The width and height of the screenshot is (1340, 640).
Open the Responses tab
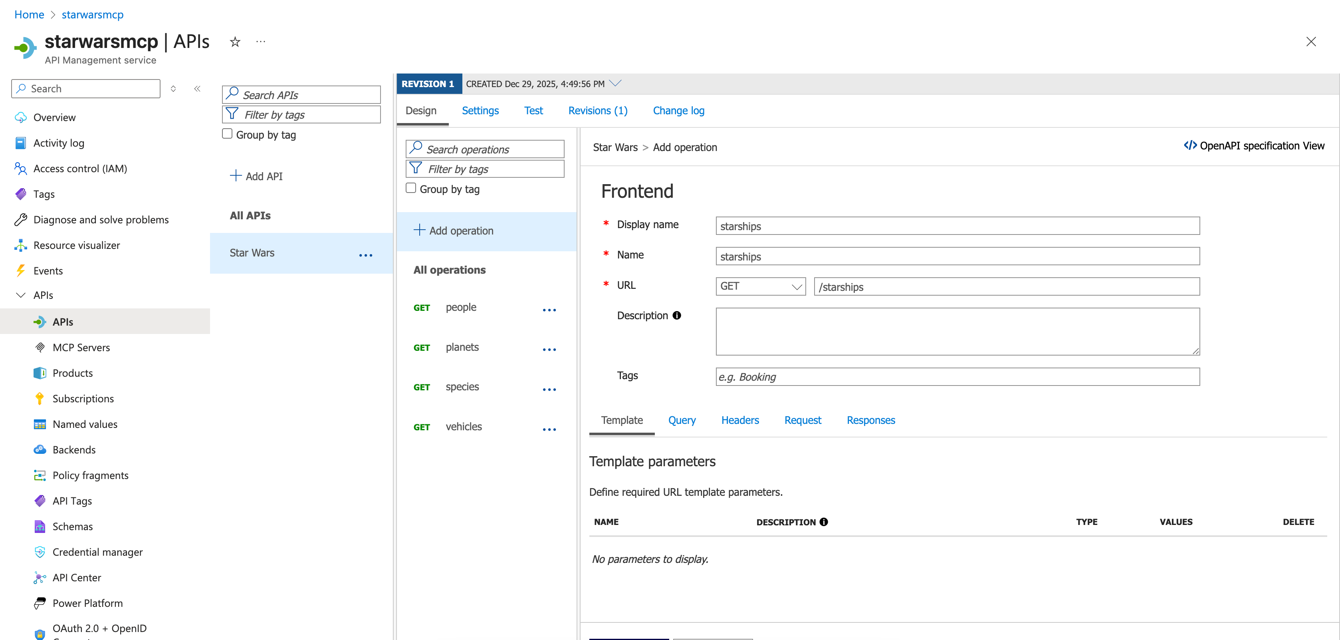pos(870,420)
